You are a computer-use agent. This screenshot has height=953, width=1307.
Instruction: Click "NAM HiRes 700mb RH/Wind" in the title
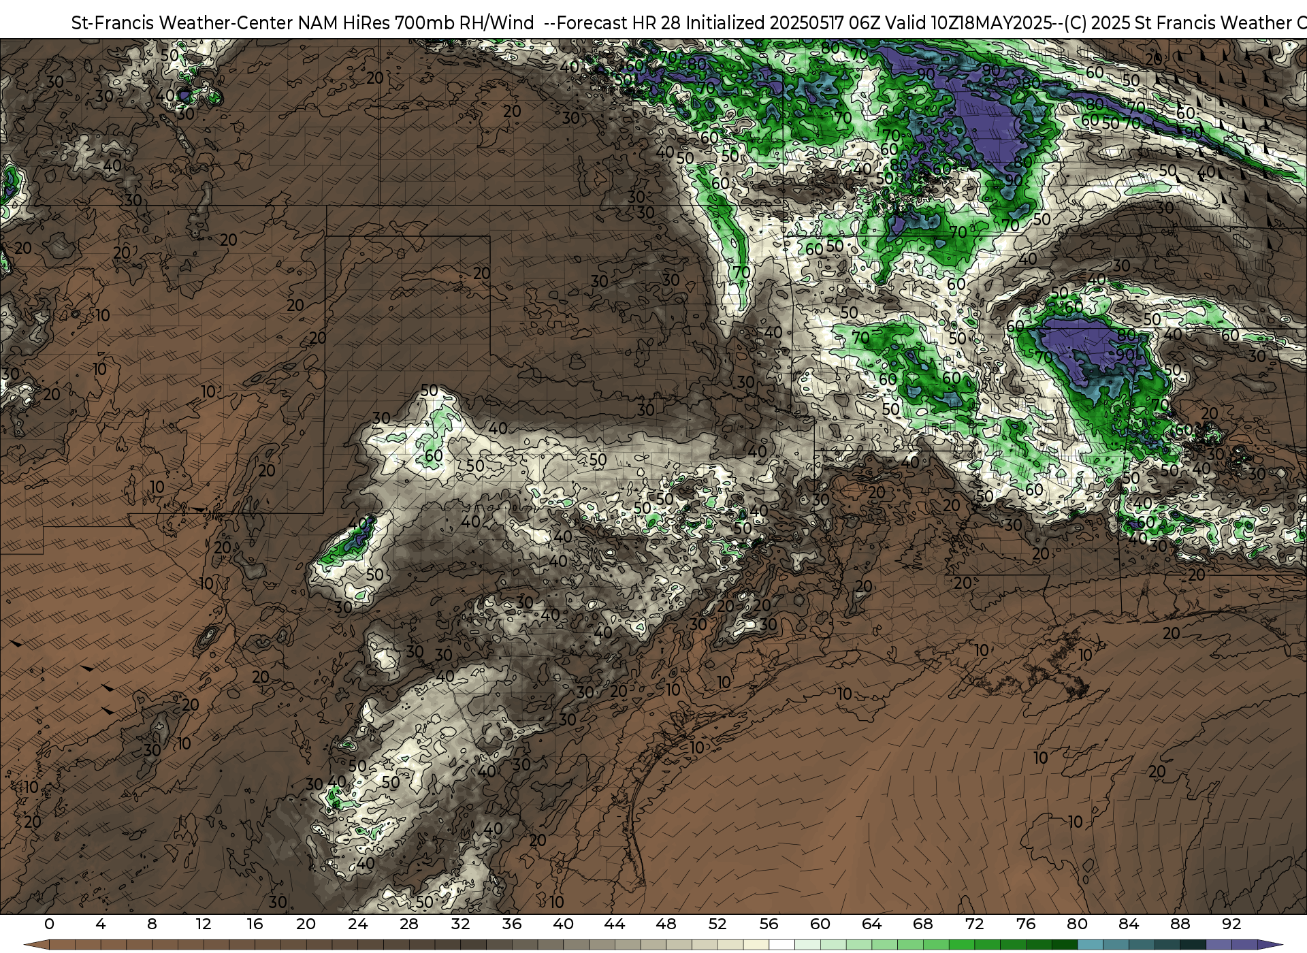click(x=416, y=23)
